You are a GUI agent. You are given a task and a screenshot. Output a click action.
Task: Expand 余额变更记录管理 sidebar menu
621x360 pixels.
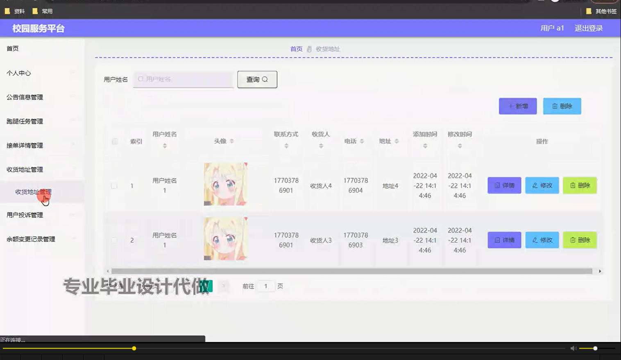pyautogui.click(x=42, y=239)
